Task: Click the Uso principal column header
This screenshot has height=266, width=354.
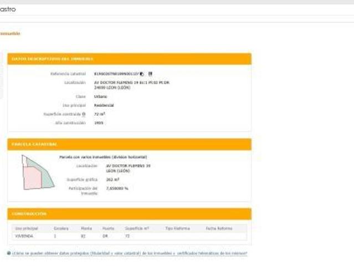Action: click(26, 228)
